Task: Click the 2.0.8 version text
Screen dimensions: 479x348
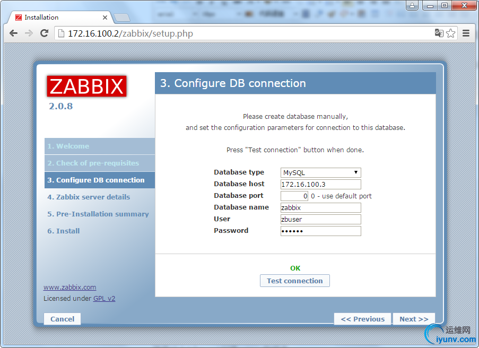Action: (x=61, y=106)
